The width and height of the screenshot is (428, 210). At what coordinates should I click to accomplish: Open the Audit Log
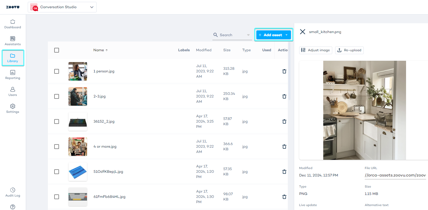coord(13,192)
